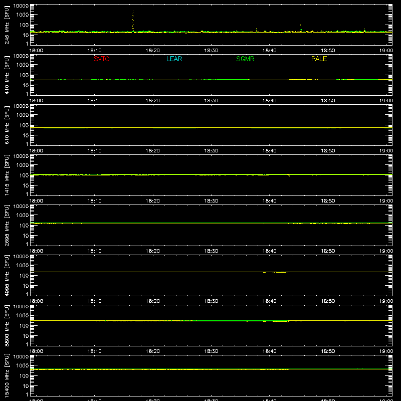
Task: Select the 8800 MHz [SFU] axis label
Action: click(x=7, y=325)
